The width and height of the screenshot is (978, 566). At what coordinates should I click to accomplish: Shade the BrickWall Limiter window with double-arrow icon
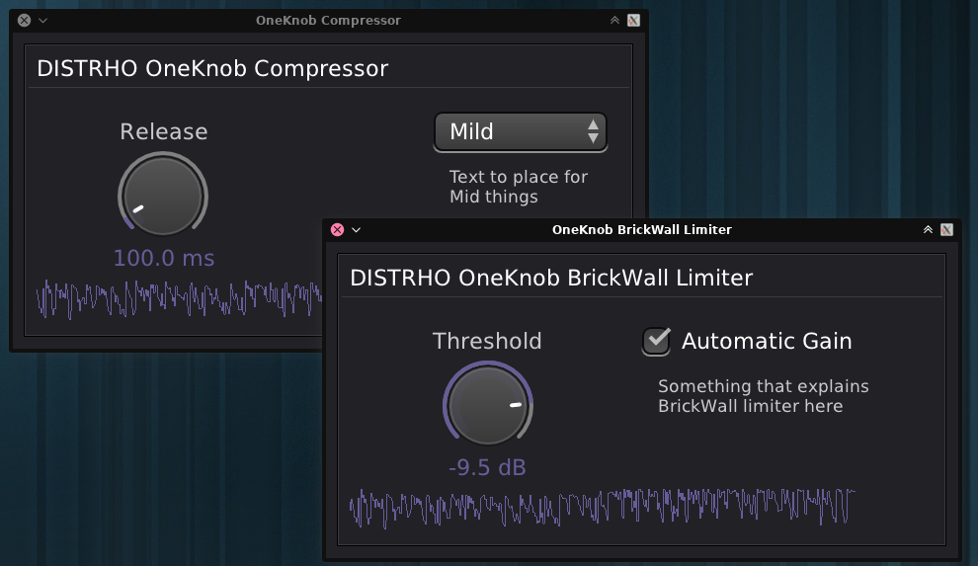928,229
